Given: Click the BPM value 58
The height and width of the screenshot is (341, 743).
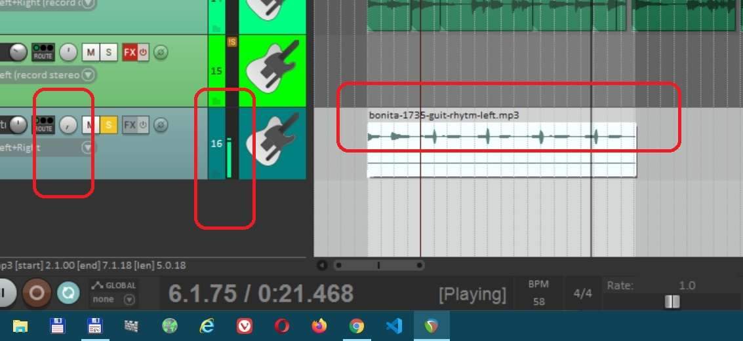Looking at the screenshot, I should pos(539,301).
